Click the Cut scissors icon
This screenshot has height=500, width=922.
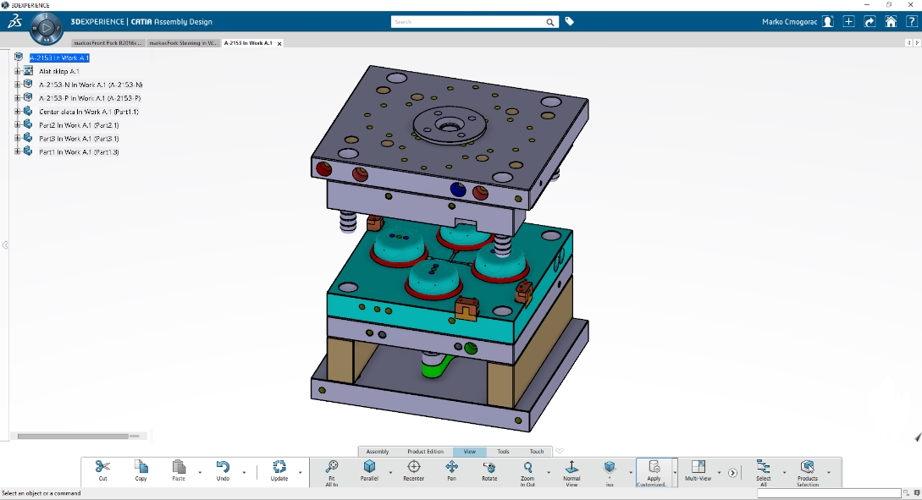click(102, 467)
